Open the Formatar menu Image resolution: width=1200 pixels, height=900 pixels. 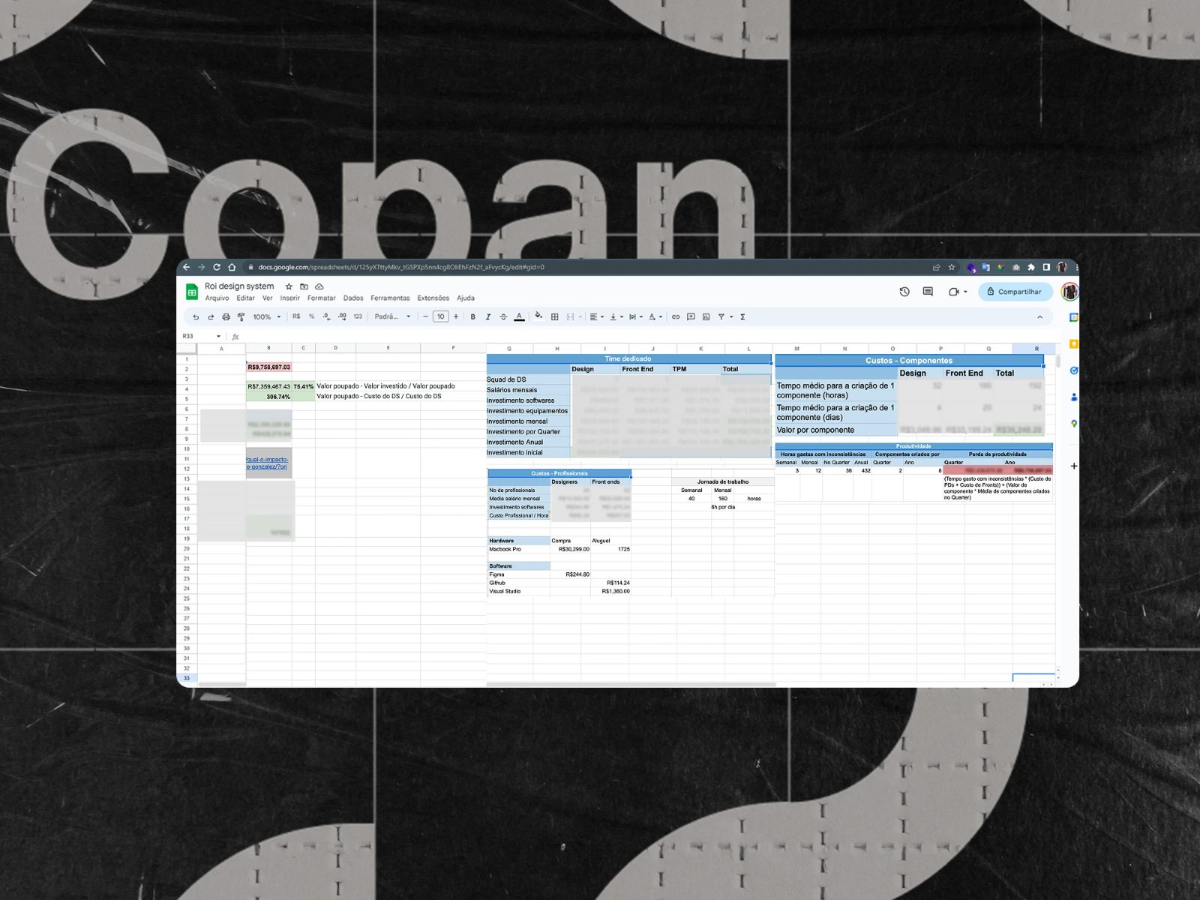tap(321, 298)
